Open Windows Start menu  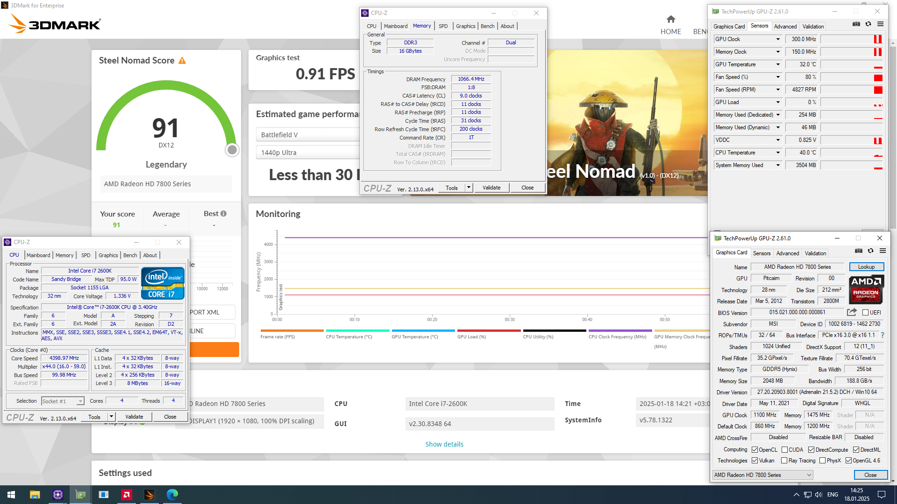tap(11, 495)
